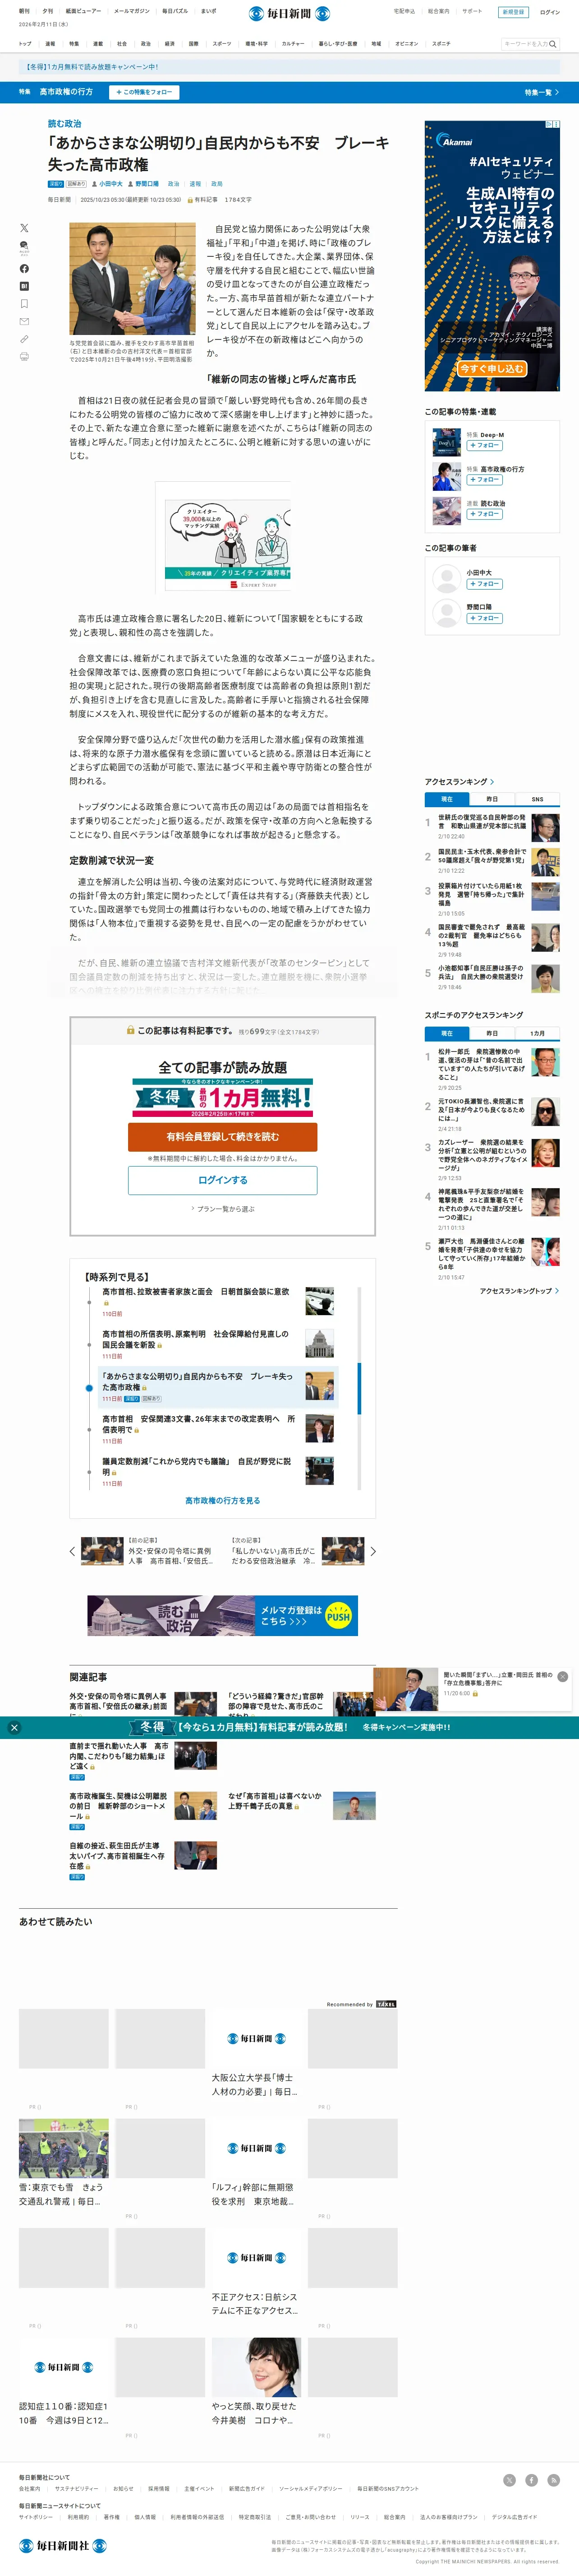This screenshot has width=579, height=2576.
Task: Print the article with printer icon
Action: [x=24, y=356]
